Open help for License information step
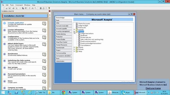Image resolution: width=170 pixels, height=95 pixels. click(44, 31)
